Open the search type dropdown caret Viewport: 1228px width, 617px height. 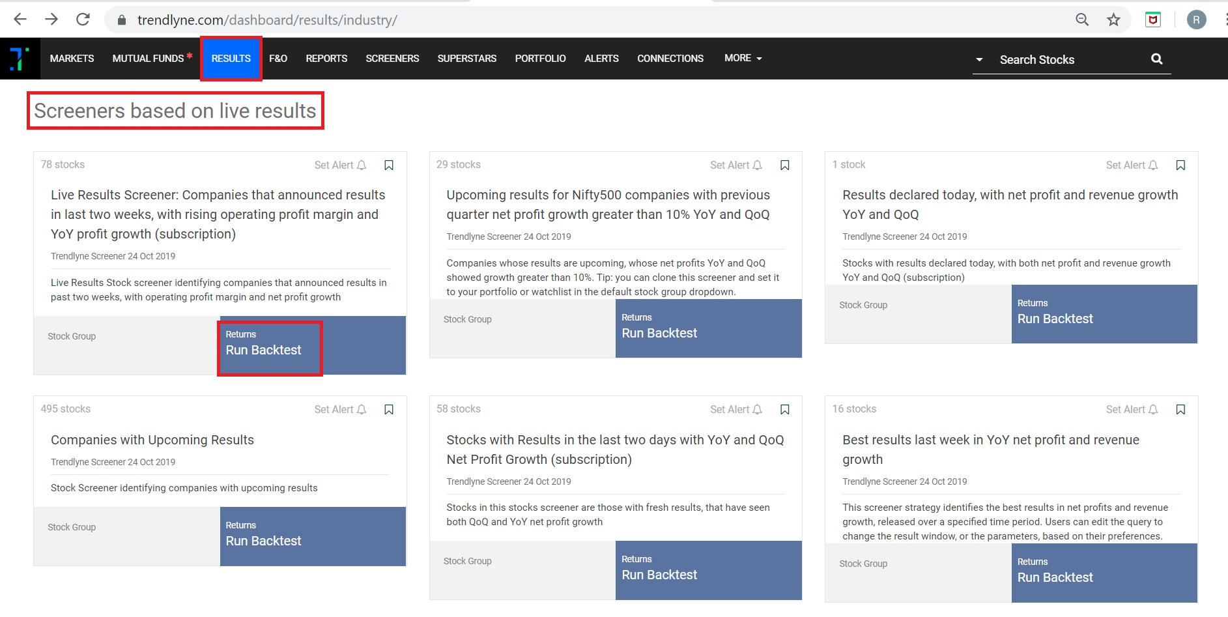[x=978, y=60]
